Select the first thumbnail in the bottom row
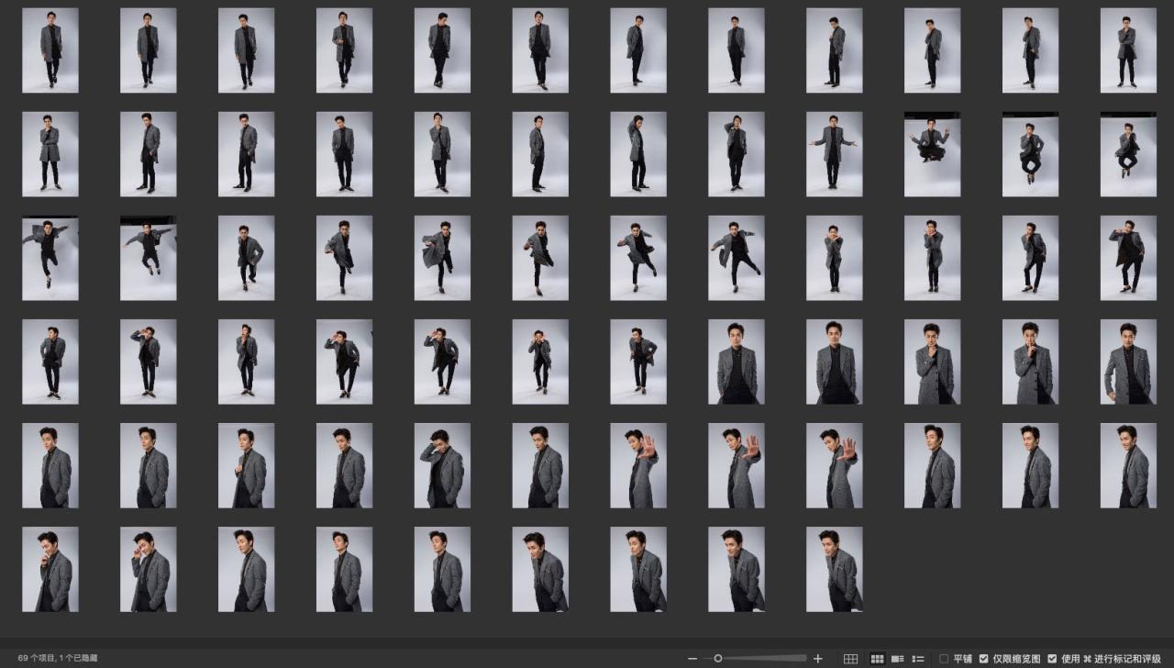1174x668 pixels. click(50, 569)
